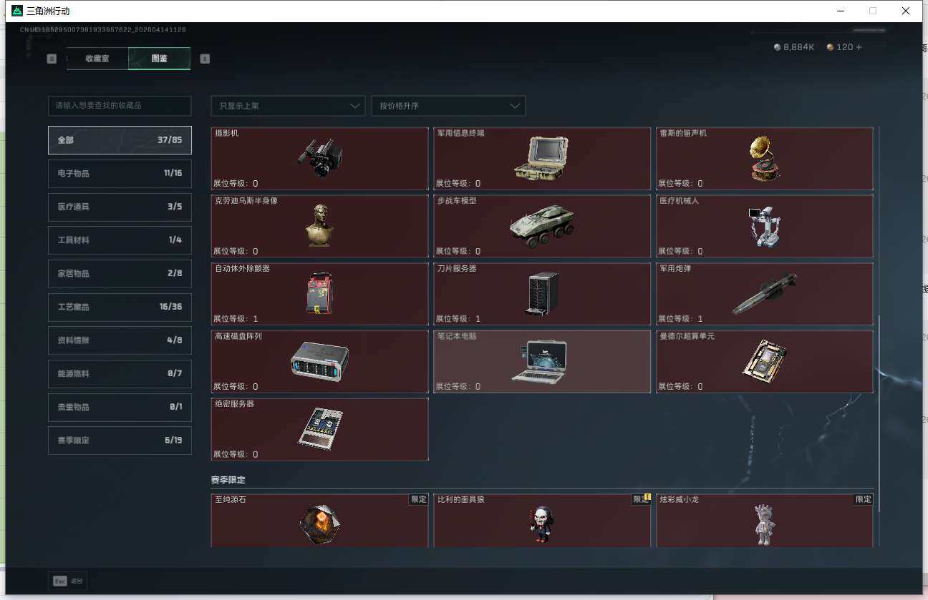Click the collectible search input field

pos(120,106)
